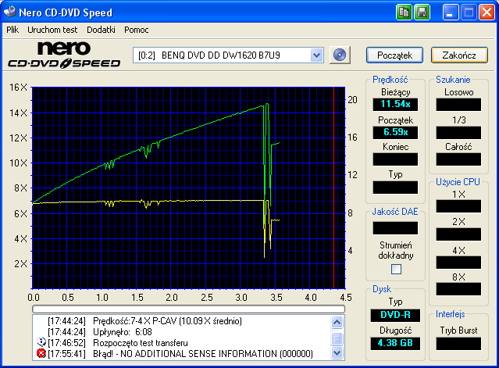Viewport: 499px width, 368px height.
Task: Click the copy results icon in title bar
Action: pyautogui.click(x=404, y=13)
